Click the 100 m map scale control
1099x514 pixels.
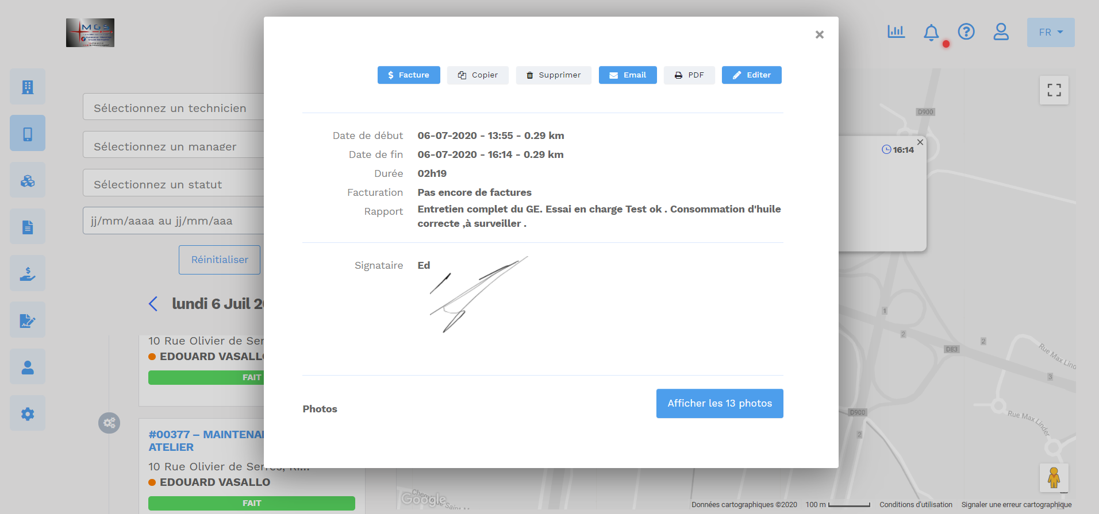pyautogui.click(x=838, y=505)
